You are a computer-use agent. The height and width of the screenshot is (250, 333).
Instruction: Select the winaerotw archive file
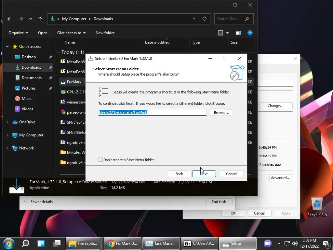click(x=73, y=102)
